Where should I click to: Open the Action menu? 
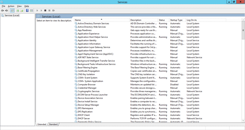tap(11, 6)
